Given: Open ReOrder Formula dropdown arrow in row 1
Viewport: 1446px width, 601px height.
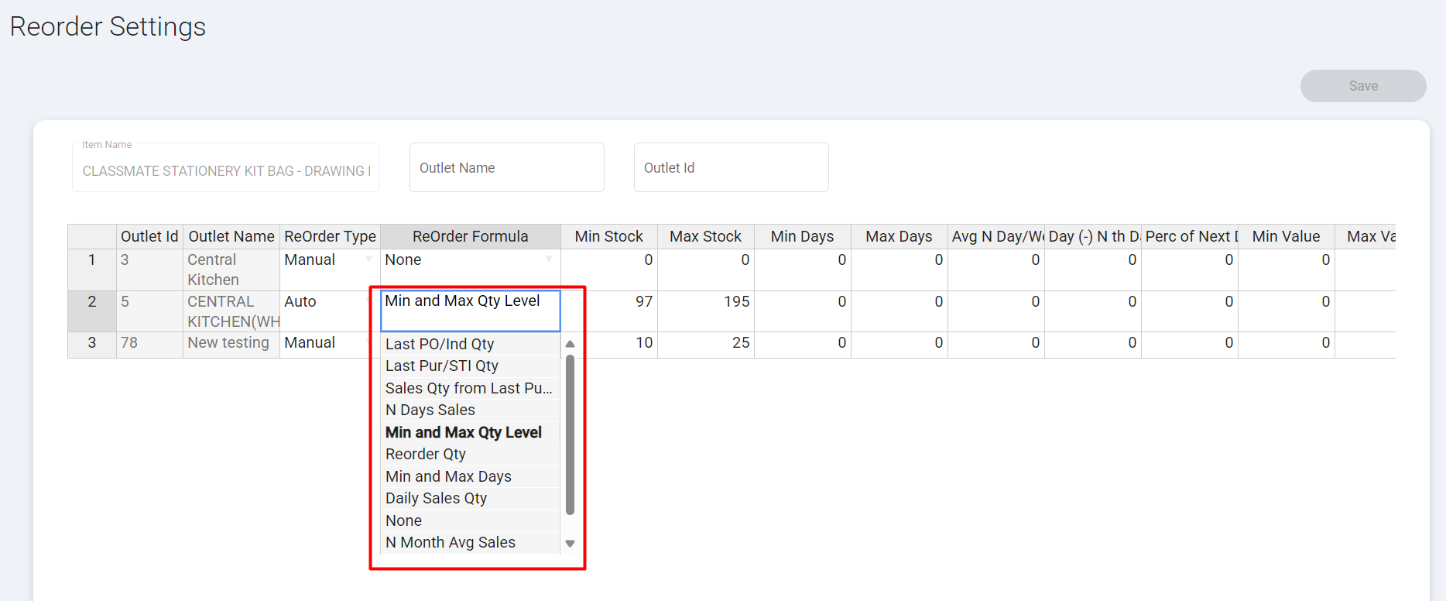Looking at the screenshot, I should click(x=549, y=259).
